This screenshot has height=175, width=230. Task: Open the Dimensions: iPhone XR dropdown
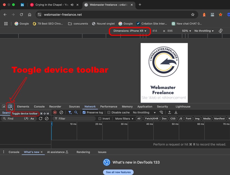pos(130,31)
